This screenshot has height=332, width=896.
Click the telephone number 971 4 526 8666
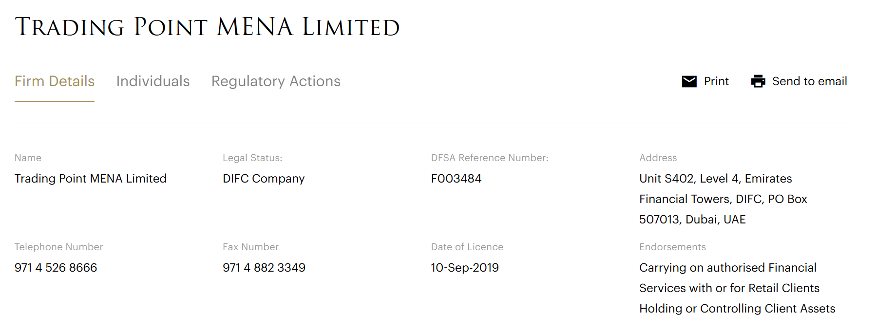click(56, 268)
